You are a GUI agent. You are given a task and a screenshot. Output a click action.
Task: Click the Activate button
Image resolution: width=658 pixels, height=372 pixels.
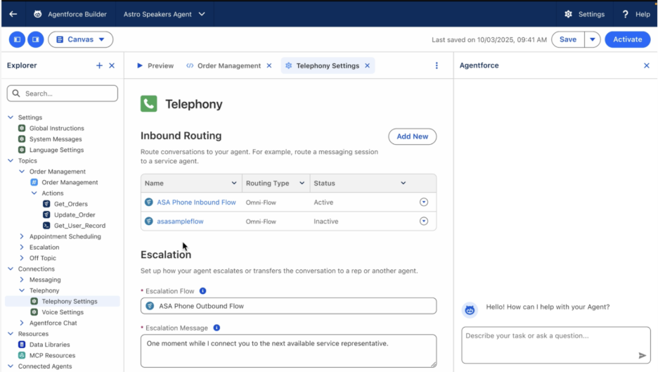pyautogui.click(x=627, y=39)
